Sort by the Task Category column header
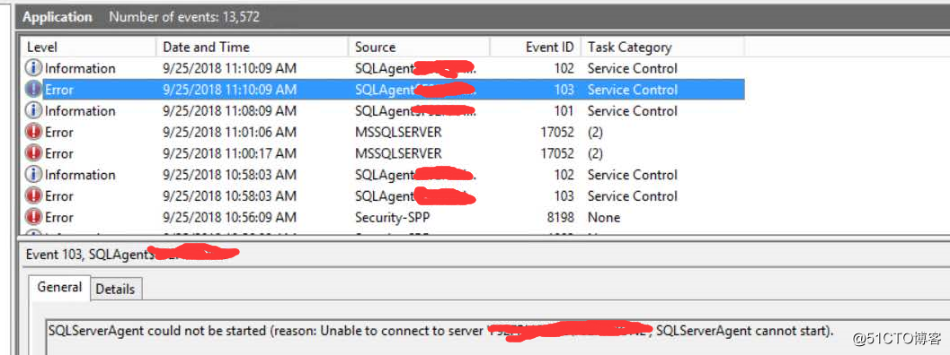Image resolution: width=950 pixels, height=355 pixels. tap(662, 47)
